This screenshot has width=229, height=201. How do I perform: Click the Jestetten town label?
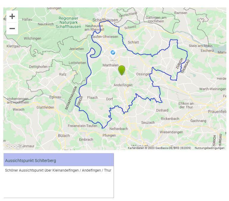(76, 49)
